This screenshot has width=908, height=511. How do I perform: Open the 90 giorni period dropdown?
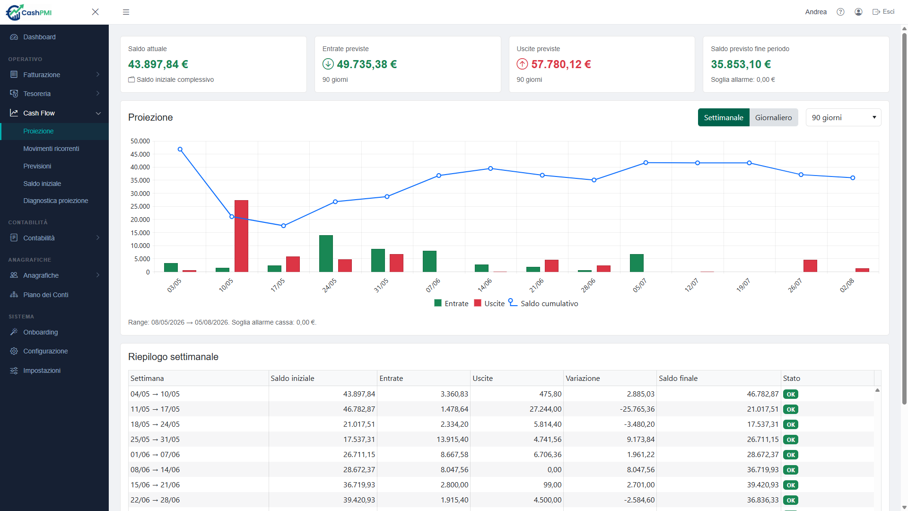[x=844, y=117]
